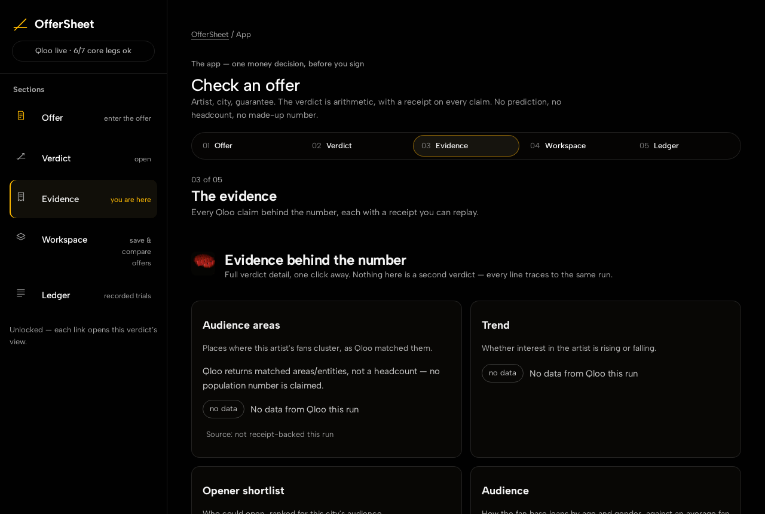
Task: Click 'The evidence' section heading
Action: (x=234, y=196)
